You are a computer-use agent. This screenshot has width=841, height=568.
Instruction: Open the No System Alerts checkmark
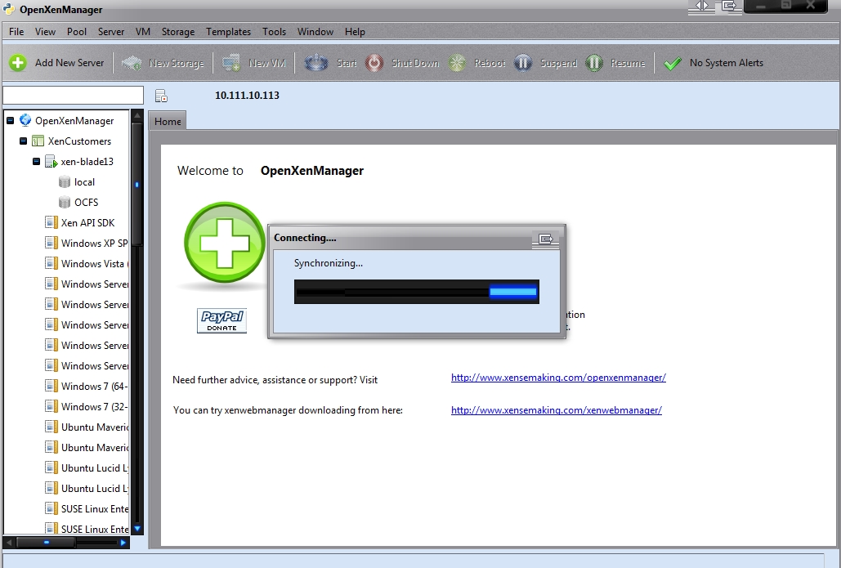(673, 63)
